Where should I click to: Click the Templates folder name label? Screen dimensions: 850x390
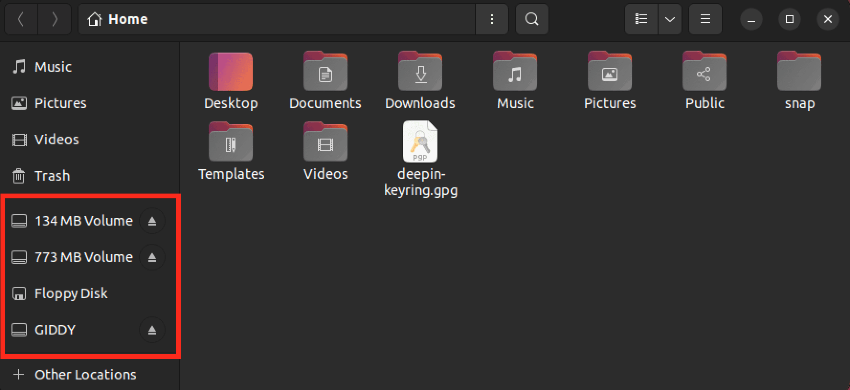point(231,174)
